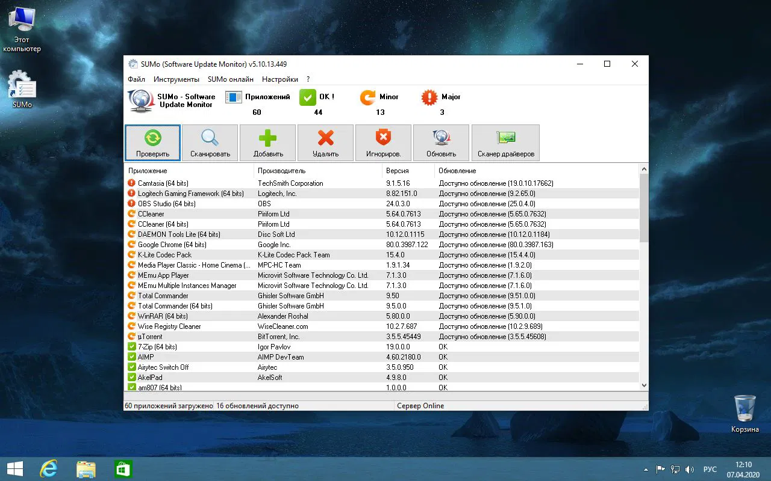Launch Internet Explorer from the taskbar
771x481 pixels.
click(x=48, y=469)
